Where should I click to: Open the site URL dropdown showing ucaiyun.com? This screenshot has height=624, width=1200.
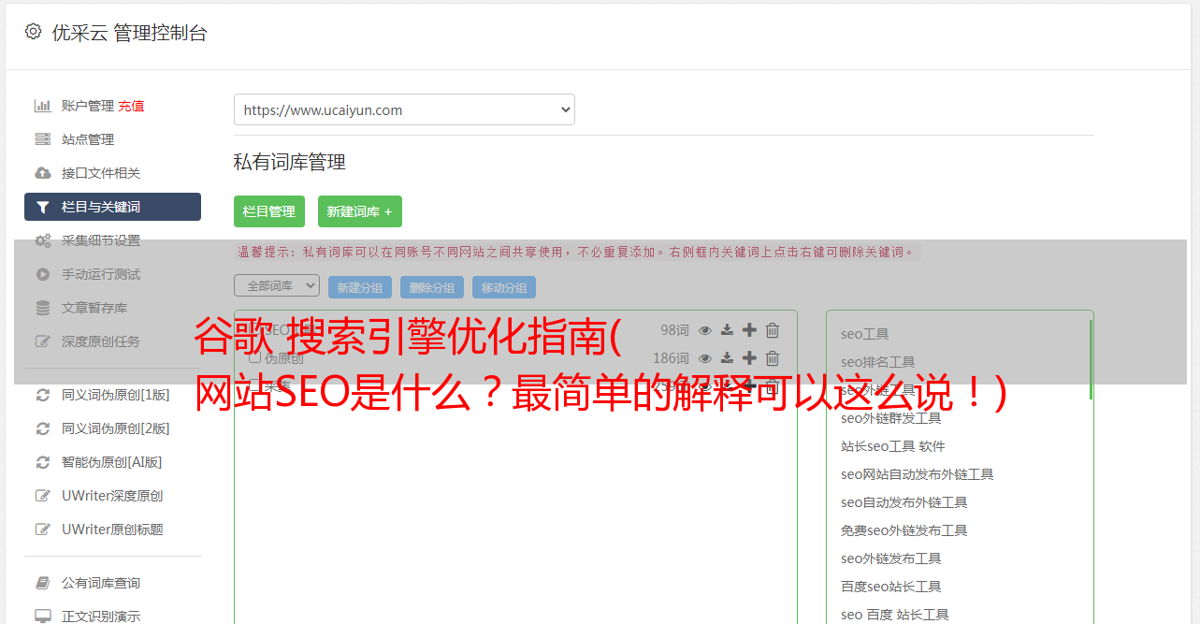(x=404, y=109)
